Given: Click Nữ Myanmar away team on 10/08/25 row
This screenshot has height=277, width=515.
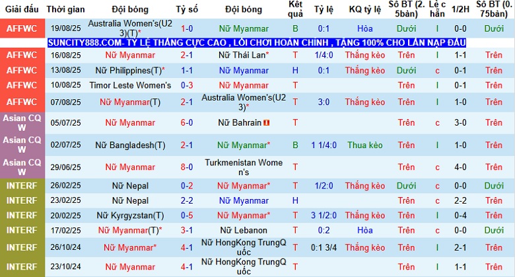Looking at the screenshot, I should coord(244,85).
